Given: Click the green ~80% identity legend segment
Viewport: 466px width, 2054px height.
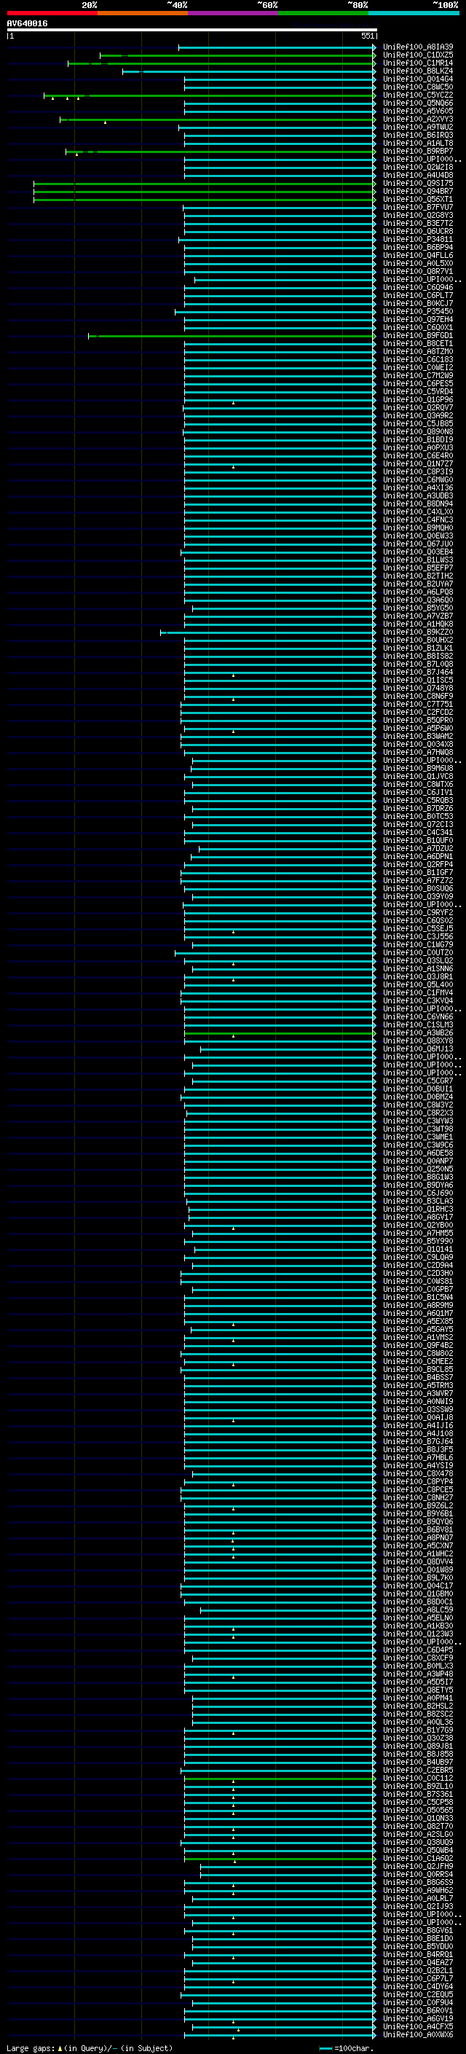Looking at the screenshot, I should (323, 13).
